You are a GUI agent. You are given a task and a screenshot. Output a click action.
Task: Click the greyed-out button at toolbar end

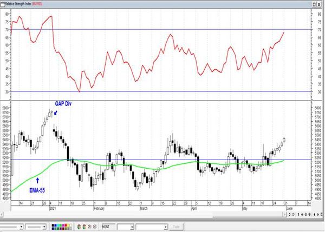pyautogui.click(x=176, y=227)
